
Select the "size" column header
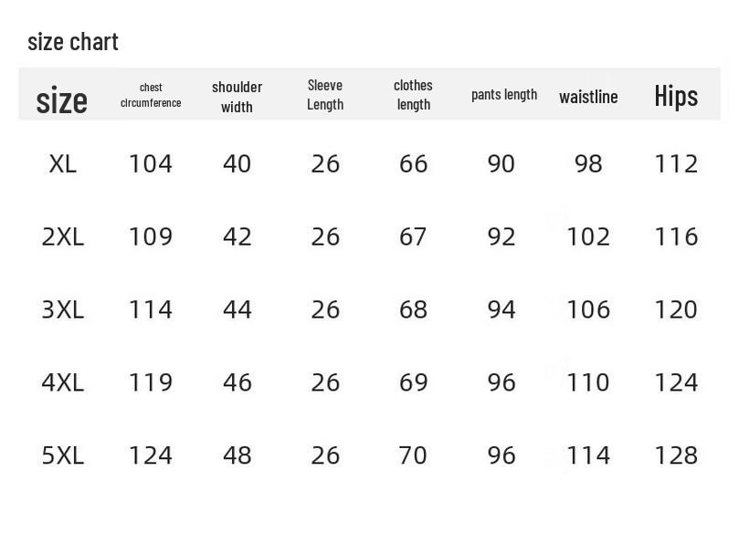click(x=62, y=99)
